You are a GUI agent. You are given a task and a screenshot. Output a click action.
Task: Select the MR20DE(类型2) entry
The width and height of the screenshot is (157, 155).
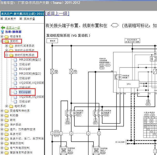(30, 74)
